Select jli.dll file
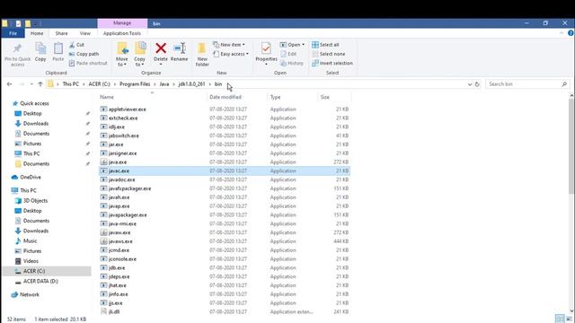 225,311
